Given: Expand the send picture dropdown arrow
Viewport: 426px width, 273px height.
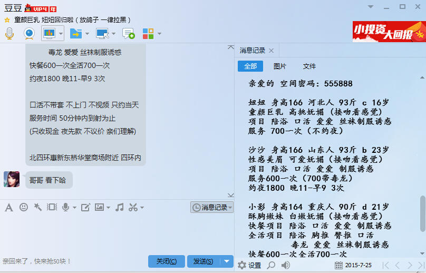Looking at the screenshot, I should (x=108, y=208).
